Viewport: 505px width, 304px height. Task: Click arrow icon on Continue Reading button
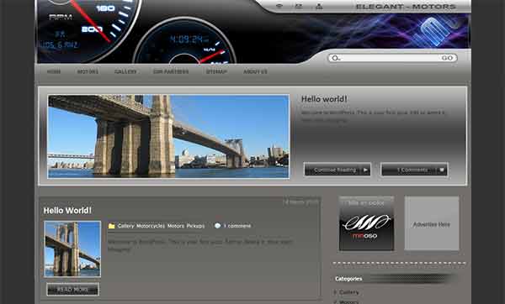[365, 170]
